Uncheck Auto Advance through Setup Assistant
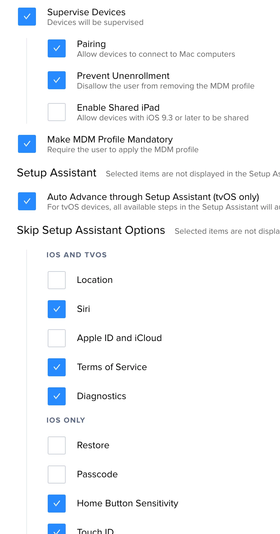Image resolution: width=280 pixels, height=534 pixels. 27,201
